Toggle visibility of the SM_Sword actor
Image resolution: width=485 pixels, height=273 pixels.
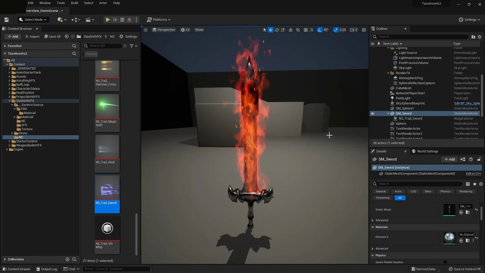[372, 113]
